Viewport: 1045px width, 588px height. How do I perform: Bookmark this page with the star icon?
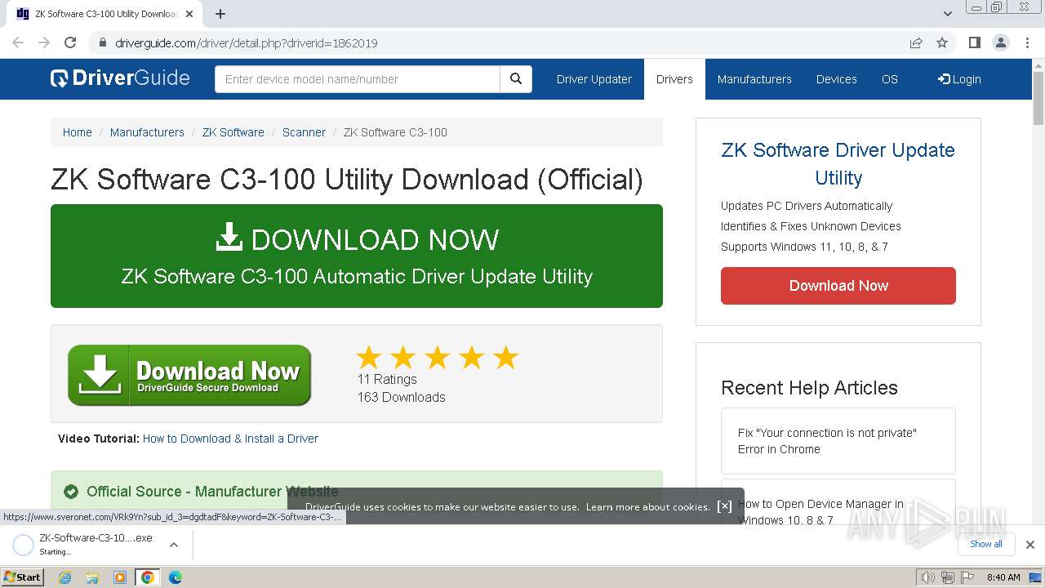click(x=942, y=42)
